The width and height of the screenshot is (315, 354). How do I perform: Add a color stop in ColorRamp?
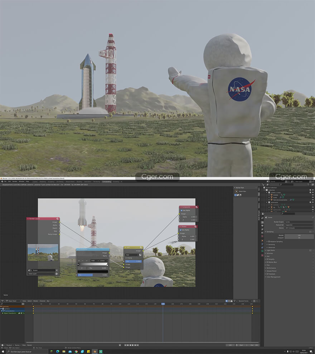click(79, 261)
